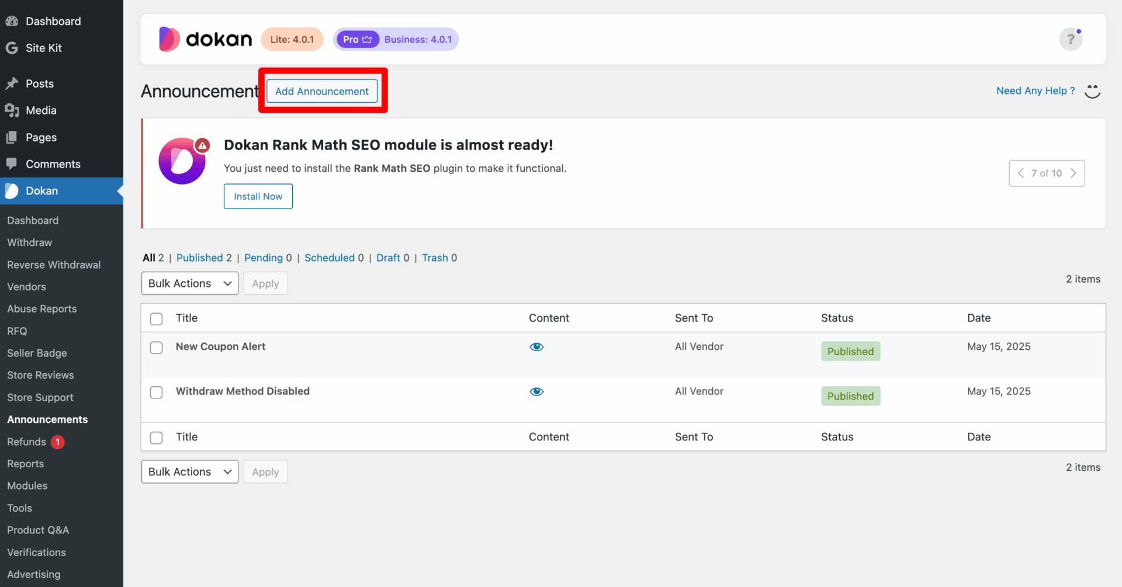Viewport: 1122px width, 587px height.
Task: Open Product Q&A menu item
Action: [x=38, y=530]
